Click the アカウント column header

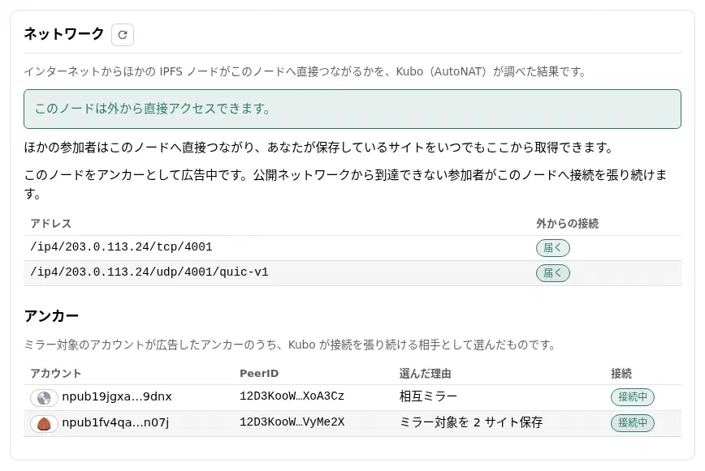(x=56, y=373)
